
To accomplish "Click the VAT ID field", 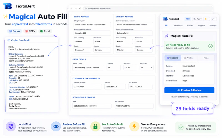I will (115, 87).
